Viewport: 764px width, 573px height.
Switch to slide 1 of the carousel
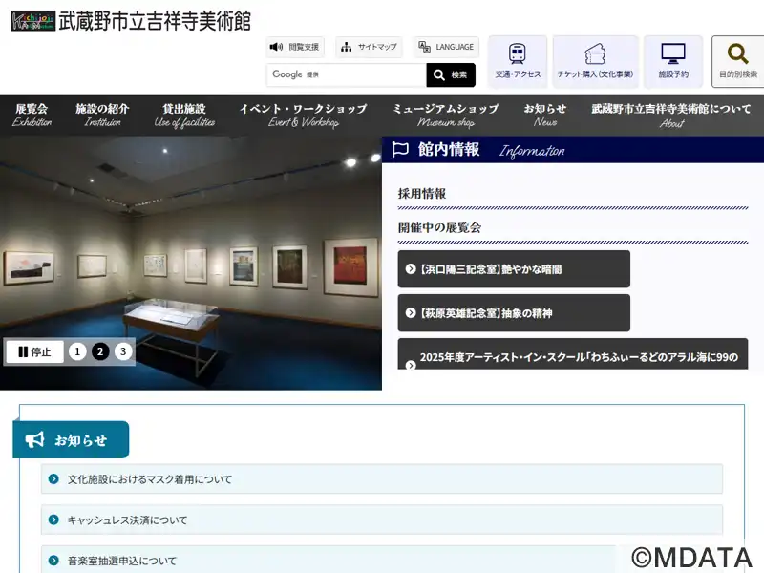coord(78,351)
